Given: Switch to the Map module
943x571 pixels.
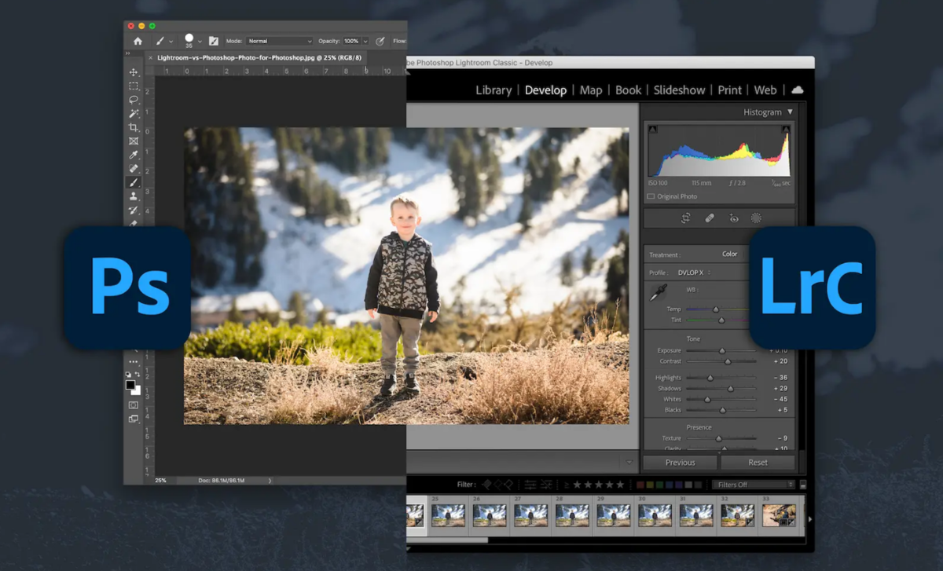Looking at the screenshot, I should tap(591, 90).
